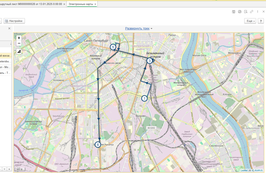Click the chain link icon
Image resolution: width=266 pixels, height=173 pixels.
[x=251, y=12]
